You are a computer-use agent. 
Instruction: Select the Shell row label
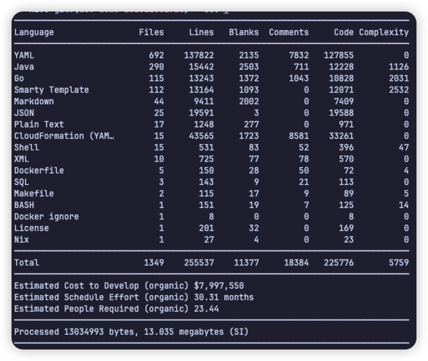[26, 147]
